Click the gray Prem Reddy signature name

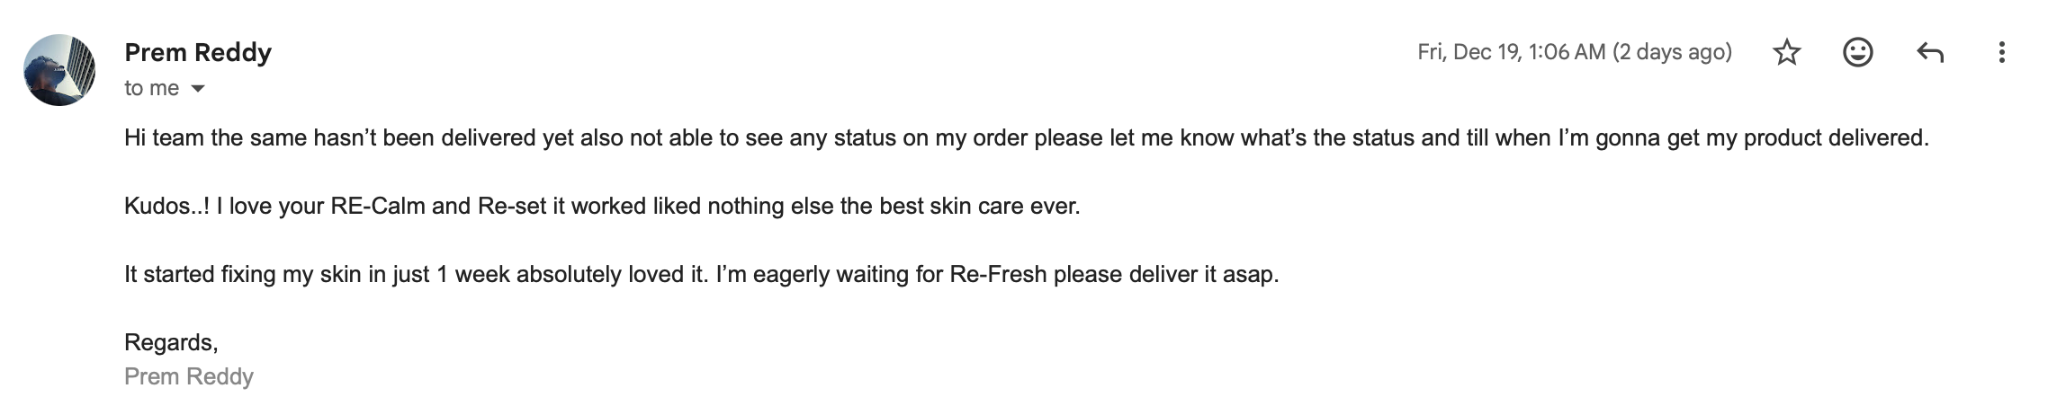(189, 376)
